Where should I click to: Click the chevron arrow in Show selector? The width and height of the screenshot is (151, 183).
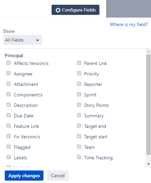pyautogui.click(x=37, y=40)
